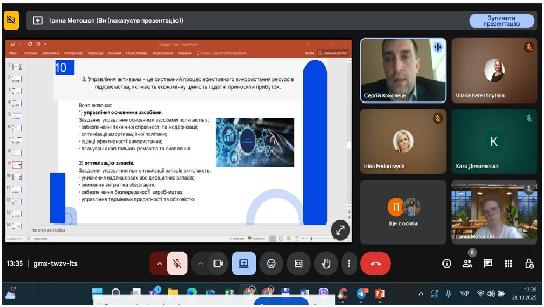The image size is (544, 307).
Task: Hang up with the red leave call button
Action: (x=376, y=264)
